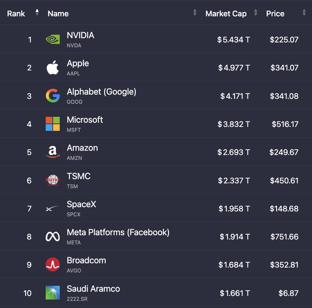This screenshot has height=308, width=312.
Task: Click the SpaceX logo icon
Action: click(52, 208)
